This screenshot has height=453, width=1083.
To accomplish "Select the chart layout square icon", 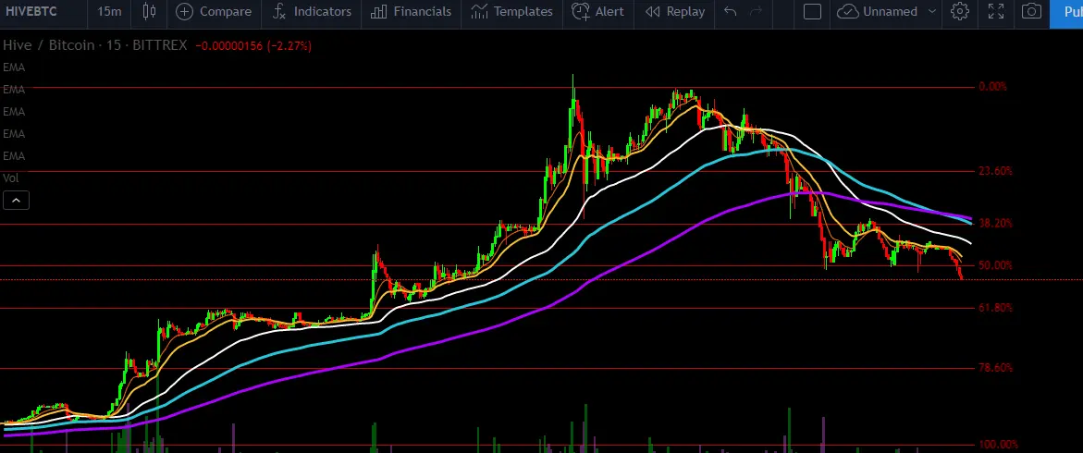I will pyautogui.click(x=812, y=12).
